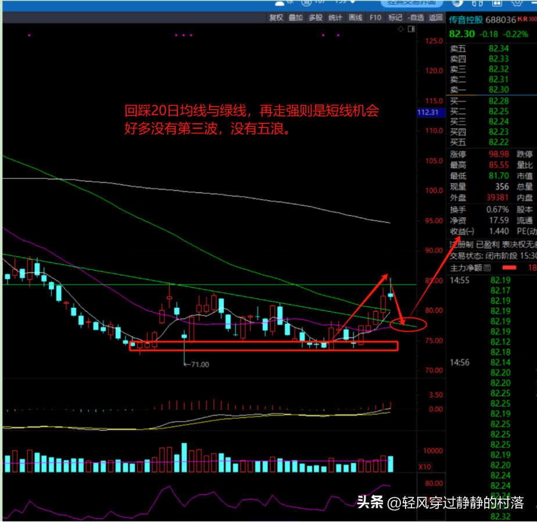The height and width of the screenshot is (522, 537).
Task: Open the 复权 adjustment menu
Action: (x=276, y=17)
